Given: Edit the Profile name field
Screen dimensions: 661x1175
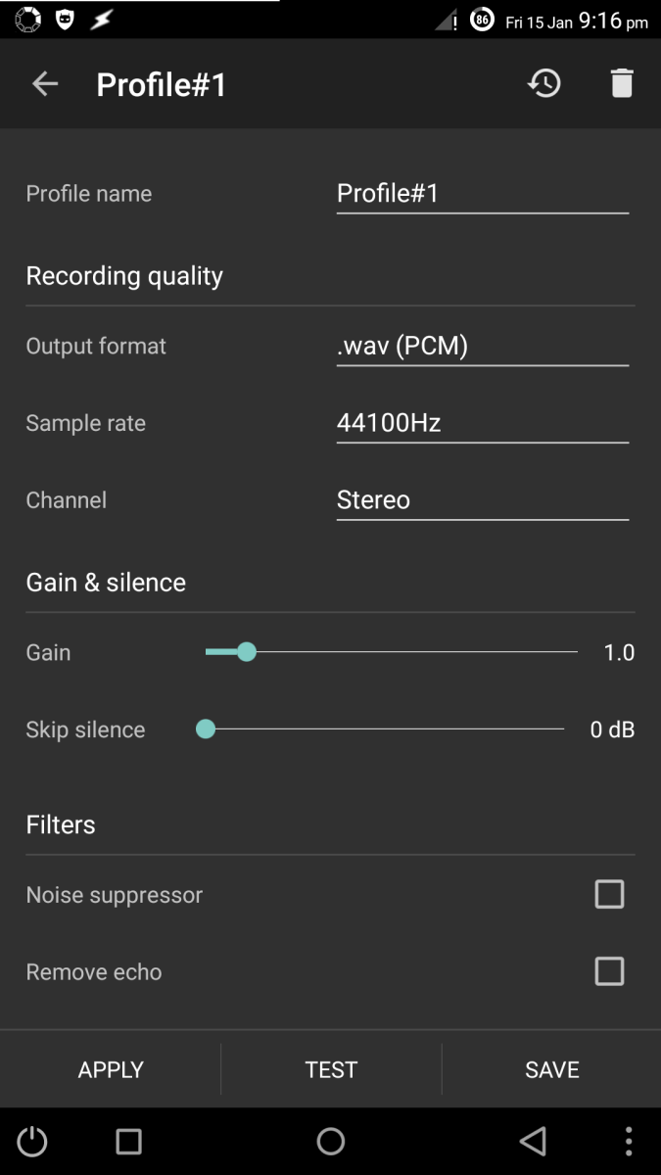Looking at the screenshot, I should coord(482,193).
